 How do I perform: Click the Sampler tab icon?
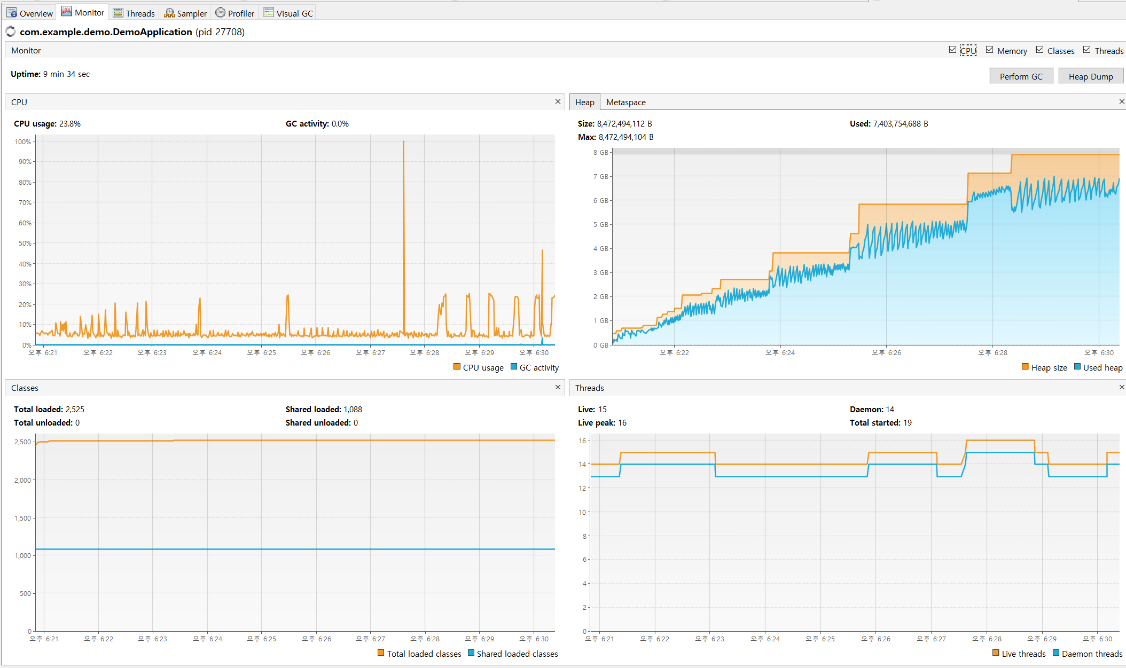169,13
